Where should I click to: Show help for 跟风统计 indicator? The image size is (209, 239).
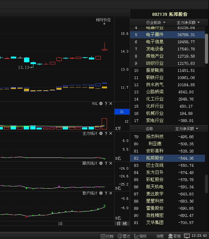point(106,163)
